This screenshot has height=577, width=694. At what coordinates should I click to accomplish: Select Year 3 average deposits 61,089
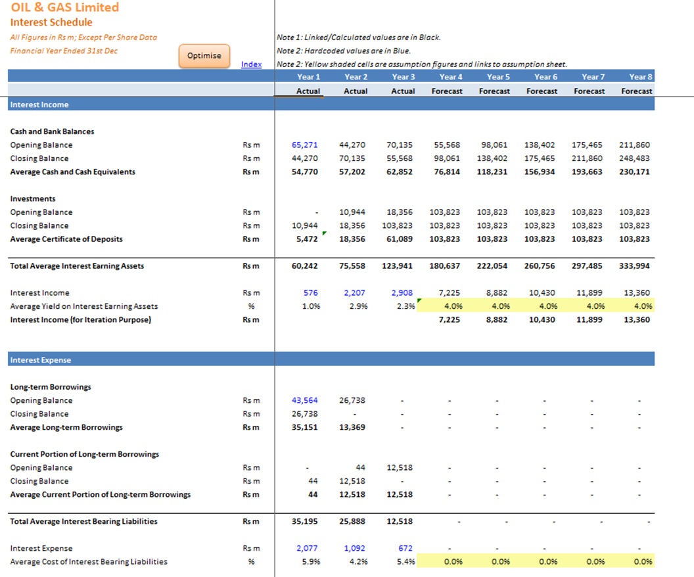[x=399, y=239]
